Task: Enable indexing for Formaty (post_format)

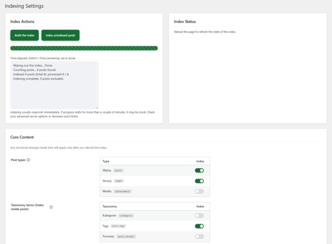Action: click(x=199, y=236)
